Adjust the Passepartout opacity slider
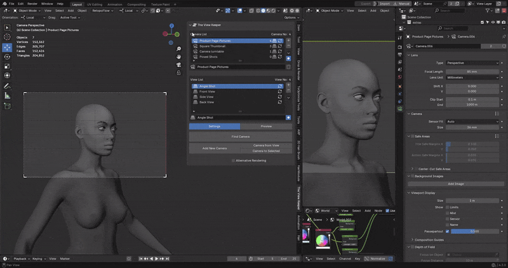The width and height of the screenshot is (508, 268). 475,231
